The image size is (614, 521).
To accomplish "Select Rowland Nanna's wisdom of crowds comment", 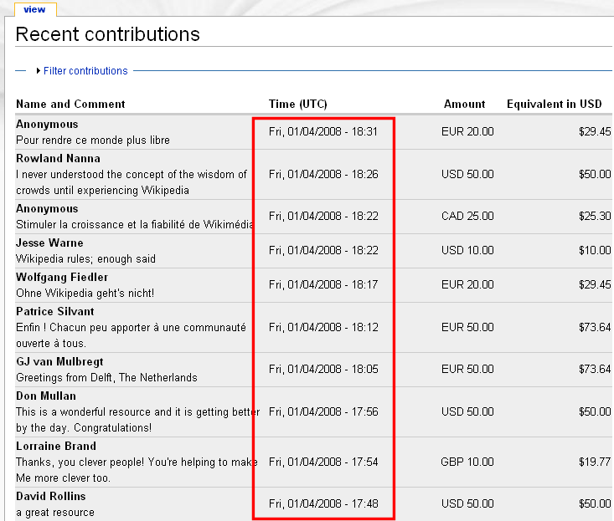I will pyautogui.click(x=132, y=182).
